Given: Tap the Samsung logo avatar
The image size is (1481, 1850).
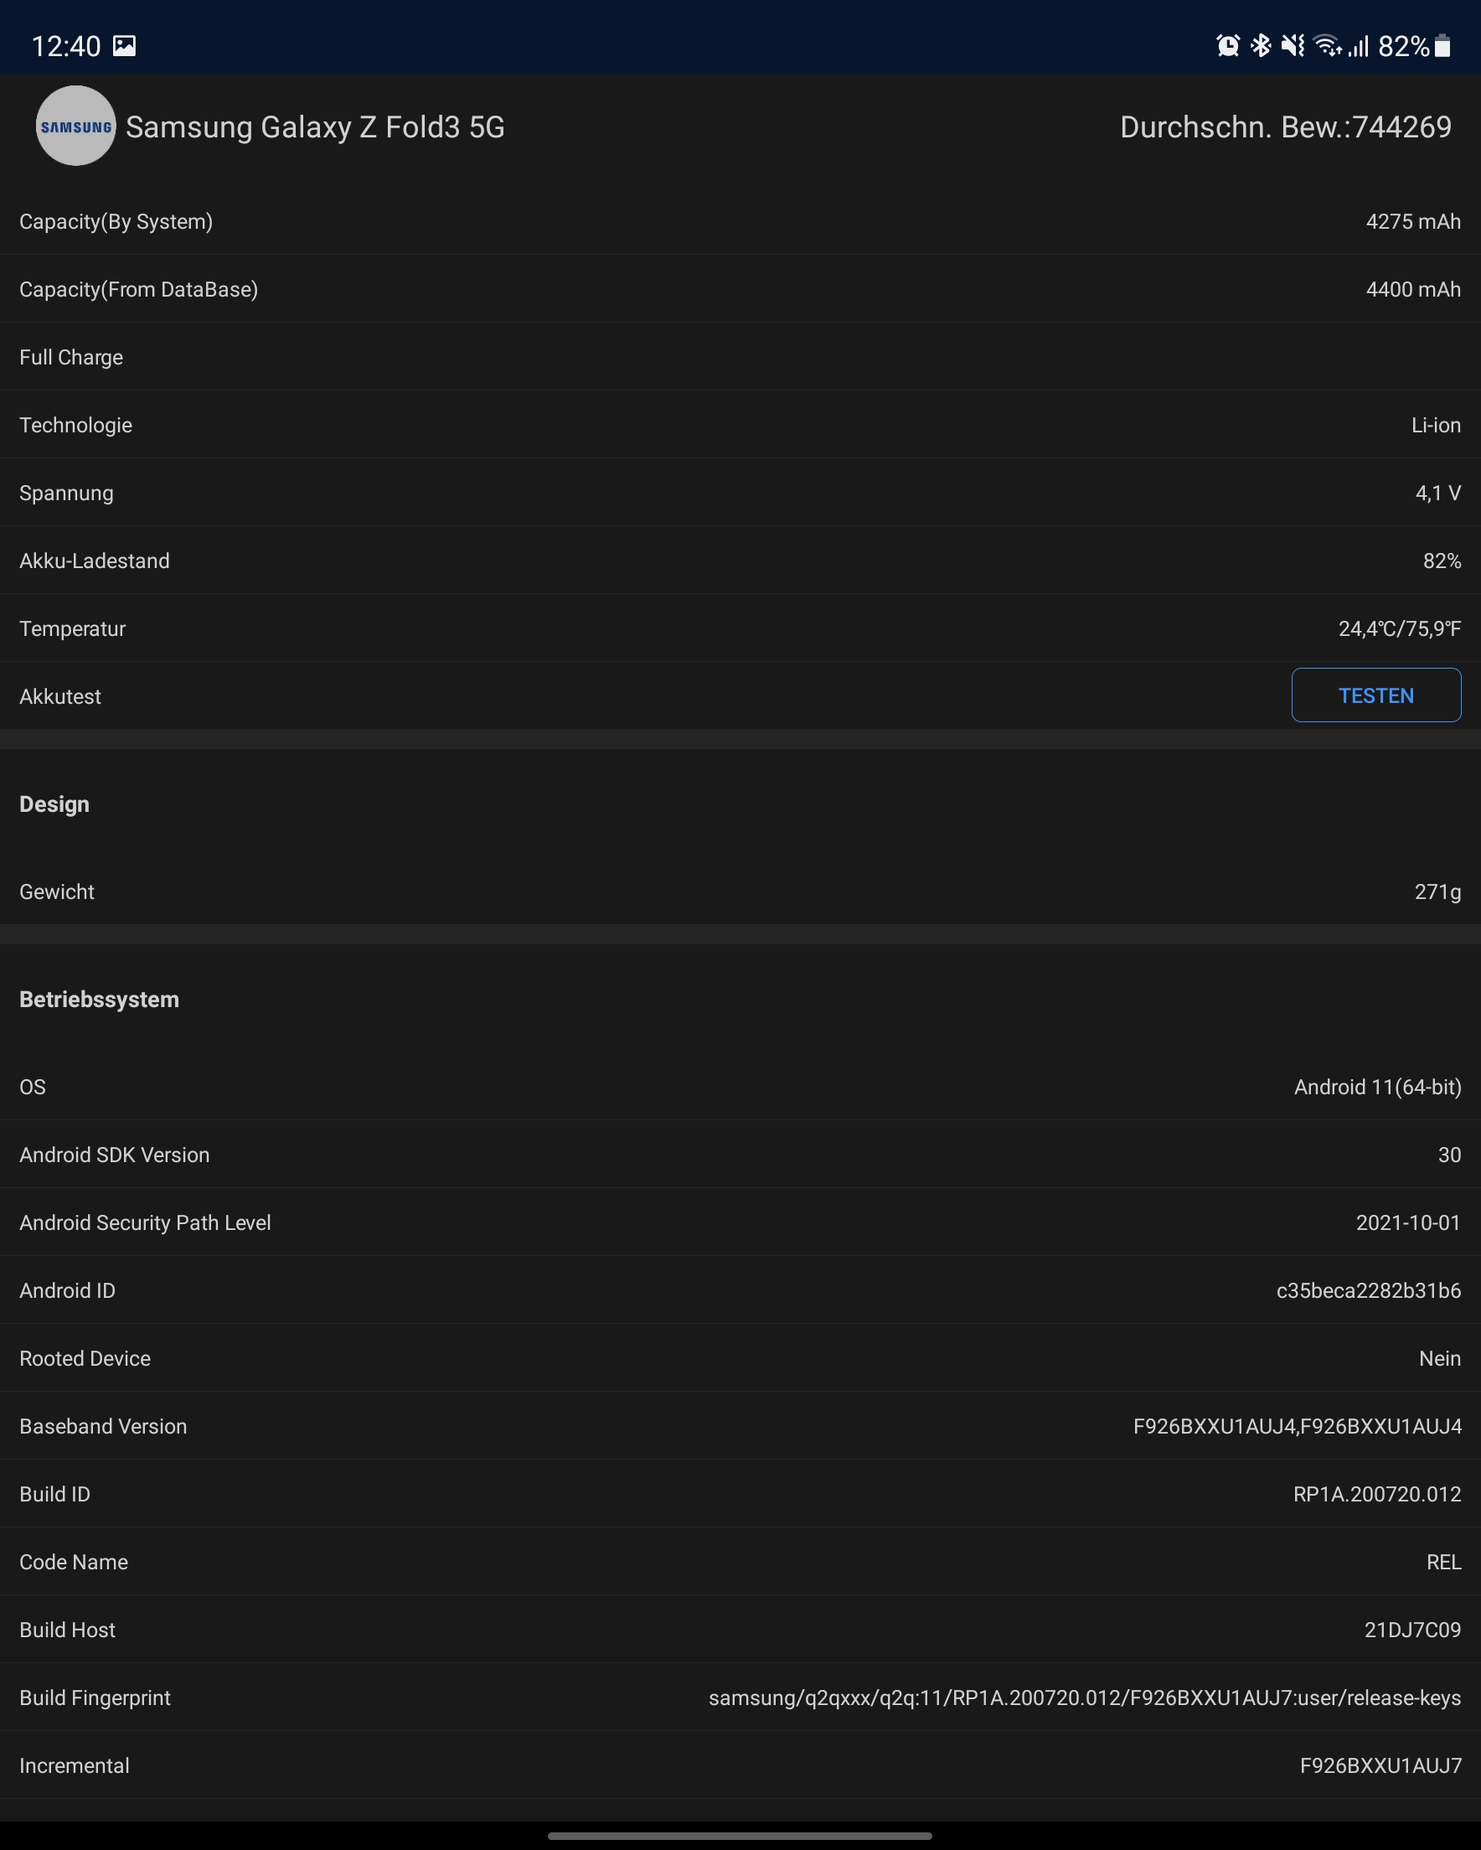Looking at the screenshot, I should pos(75,127).
